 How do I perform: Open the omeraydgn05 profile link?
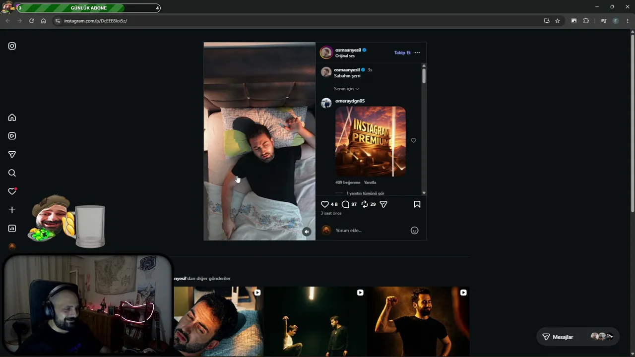(x=350, y=101)
